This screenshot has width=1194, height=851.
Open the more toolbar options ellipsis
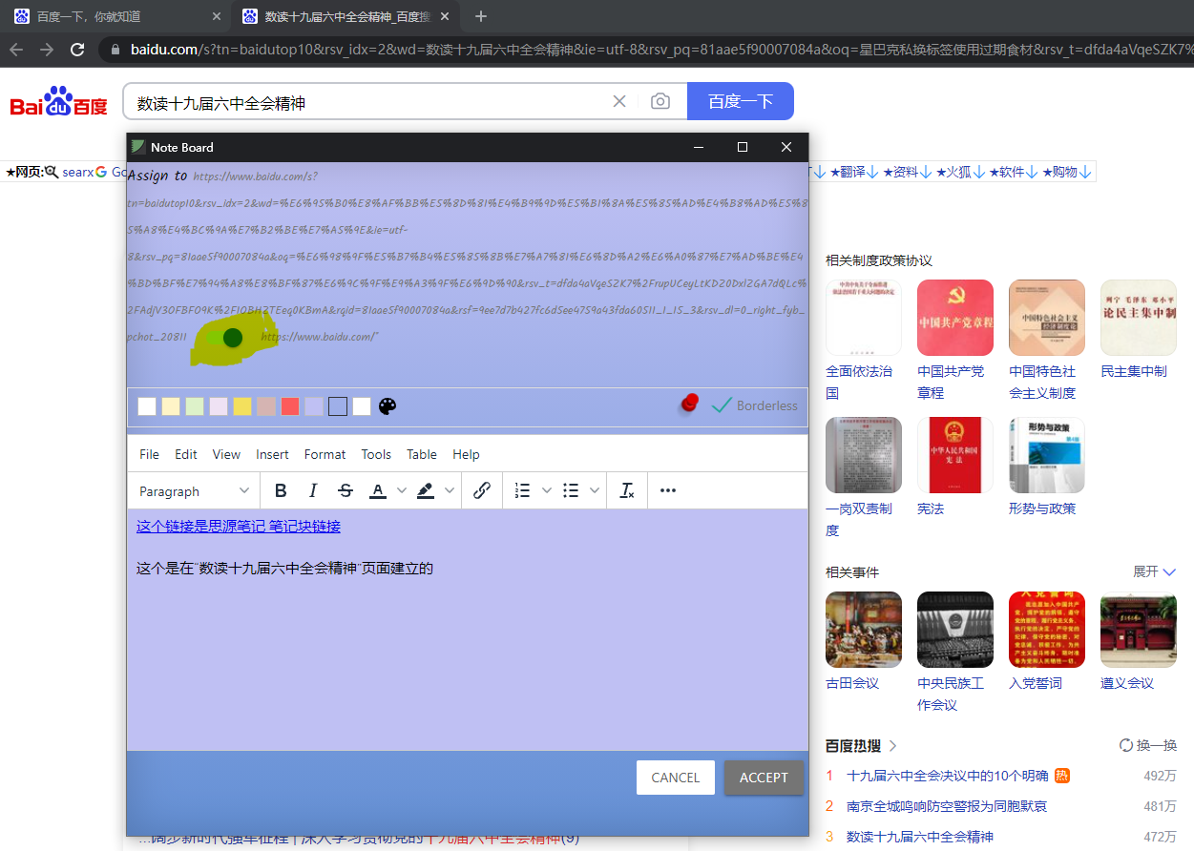pyautogui.click(x=667, y=489)
